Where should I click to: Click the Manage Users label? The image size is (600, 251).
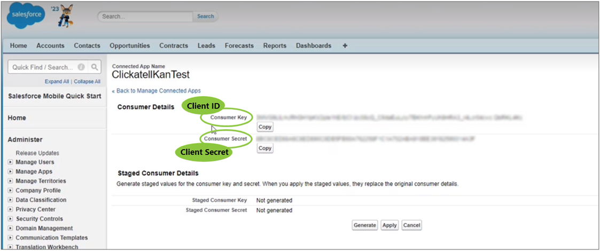coord(35,162)
